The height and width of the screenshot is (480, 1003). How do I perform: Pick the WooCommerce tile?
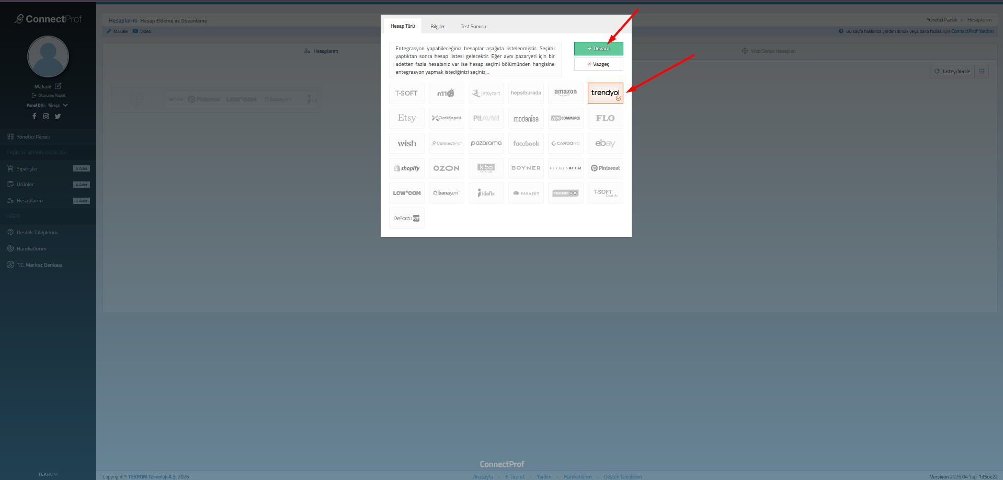(x=565, y=118)
